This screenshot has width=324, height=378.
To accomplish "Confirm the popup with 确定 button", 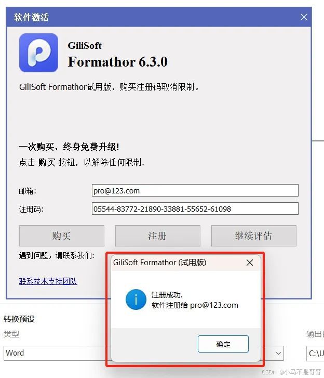I will [223, 344].
